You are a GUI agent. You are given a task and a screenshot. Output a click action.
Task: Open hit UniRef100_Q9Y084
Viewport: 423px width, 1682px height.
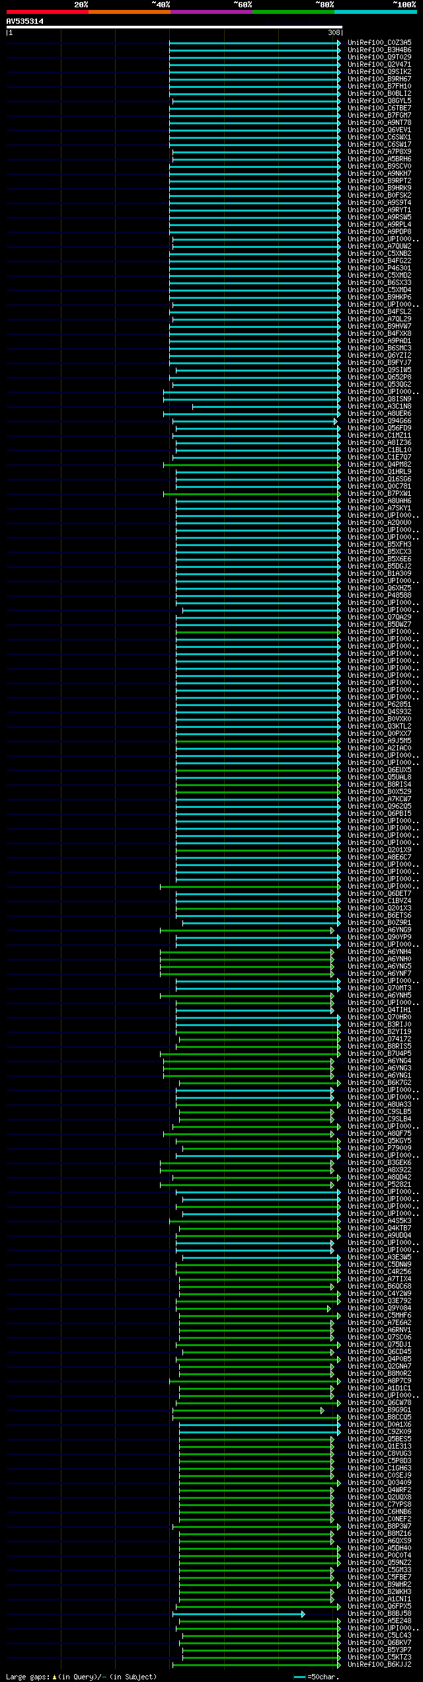coord(379,1308)
